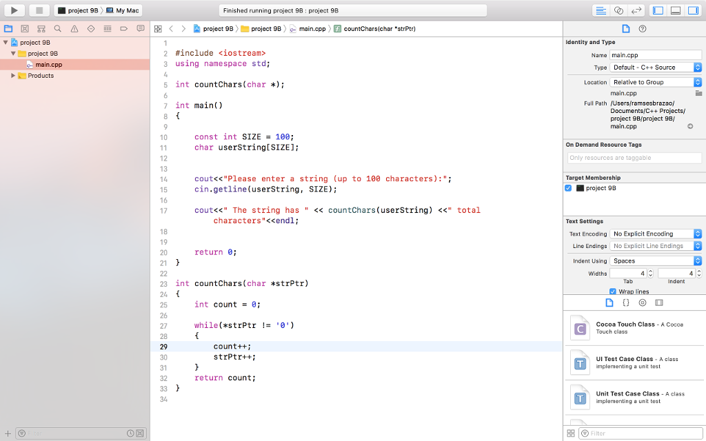Toggle project 9B target membership checkbox
The image size is (706, 441).
[569, 188]
